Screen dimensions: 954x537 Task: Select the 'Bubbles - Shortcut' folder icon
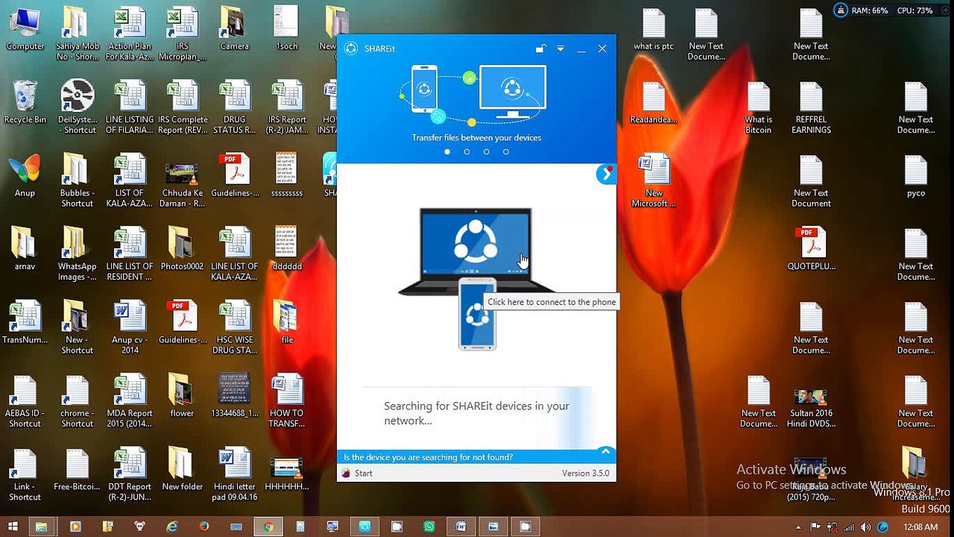click(78, 180)
